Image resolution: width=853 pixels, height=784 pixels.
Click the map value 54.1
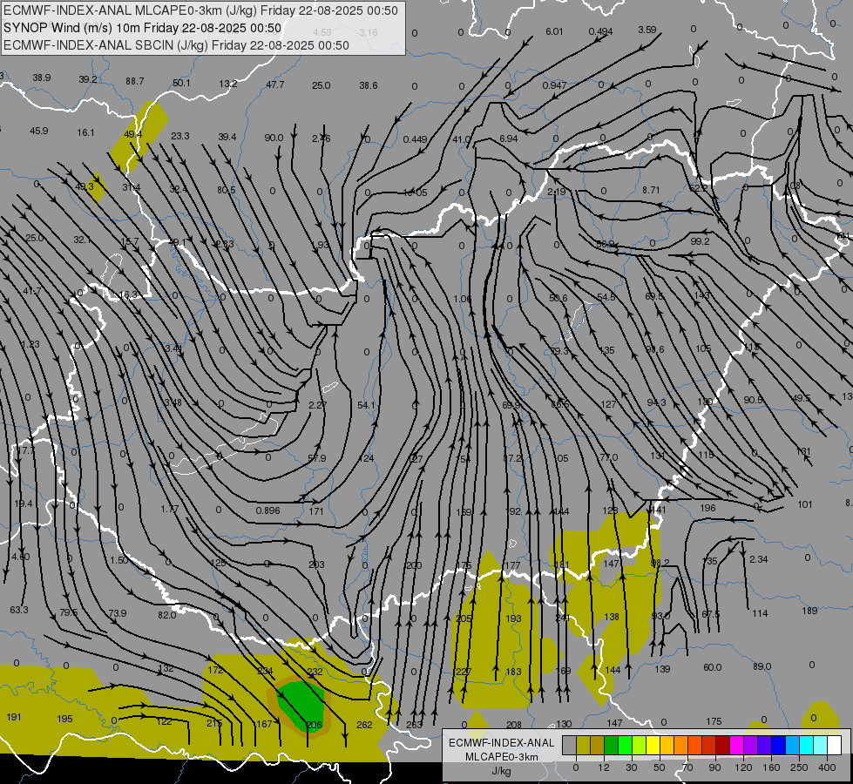click(366, 405)
